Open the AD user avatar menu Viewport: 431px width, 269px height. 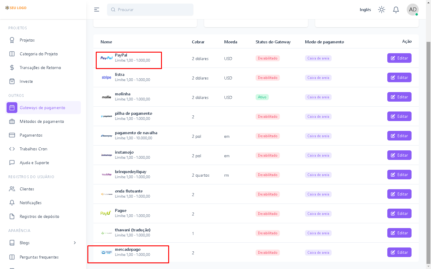412,10
